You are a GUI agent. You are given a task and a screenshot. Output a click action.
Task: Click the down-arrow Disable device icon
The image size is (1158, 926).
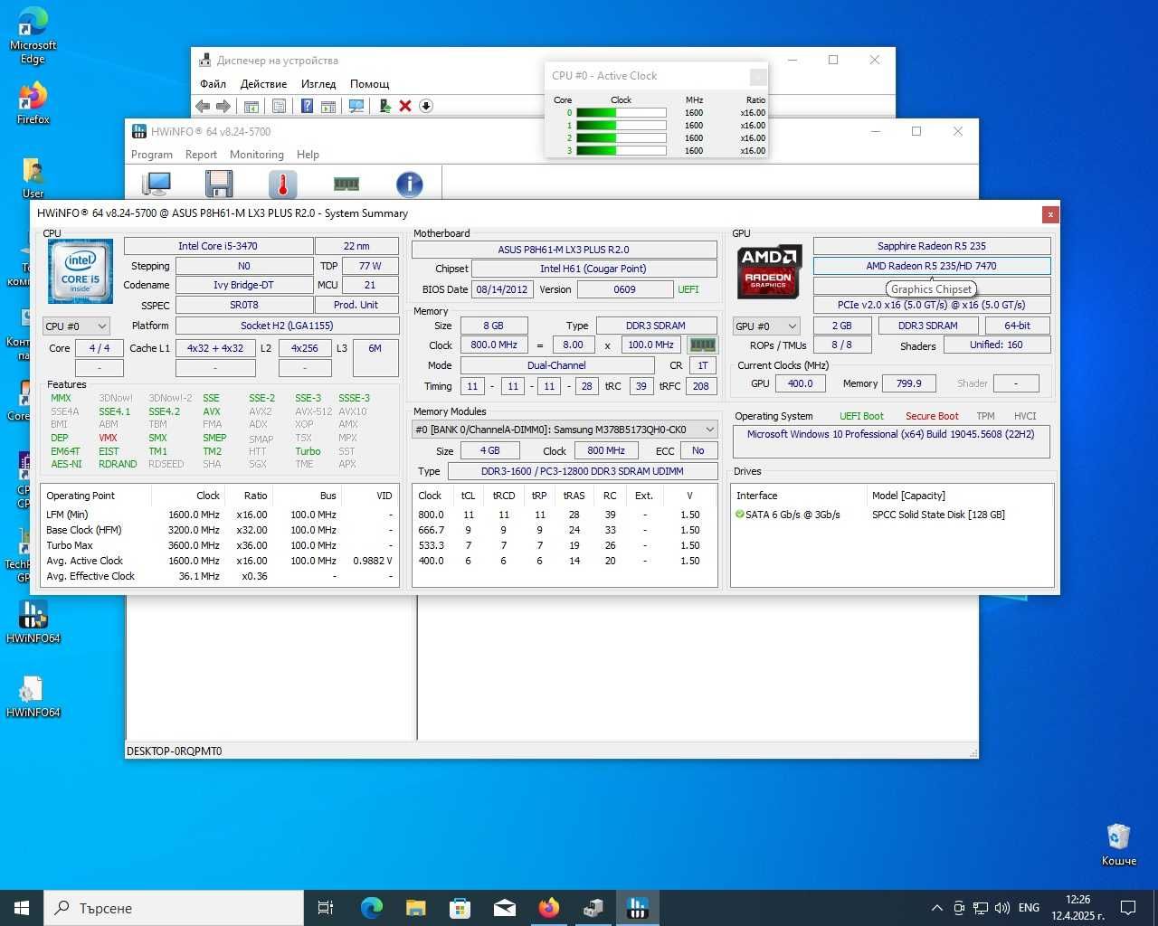tap(426, 106)
